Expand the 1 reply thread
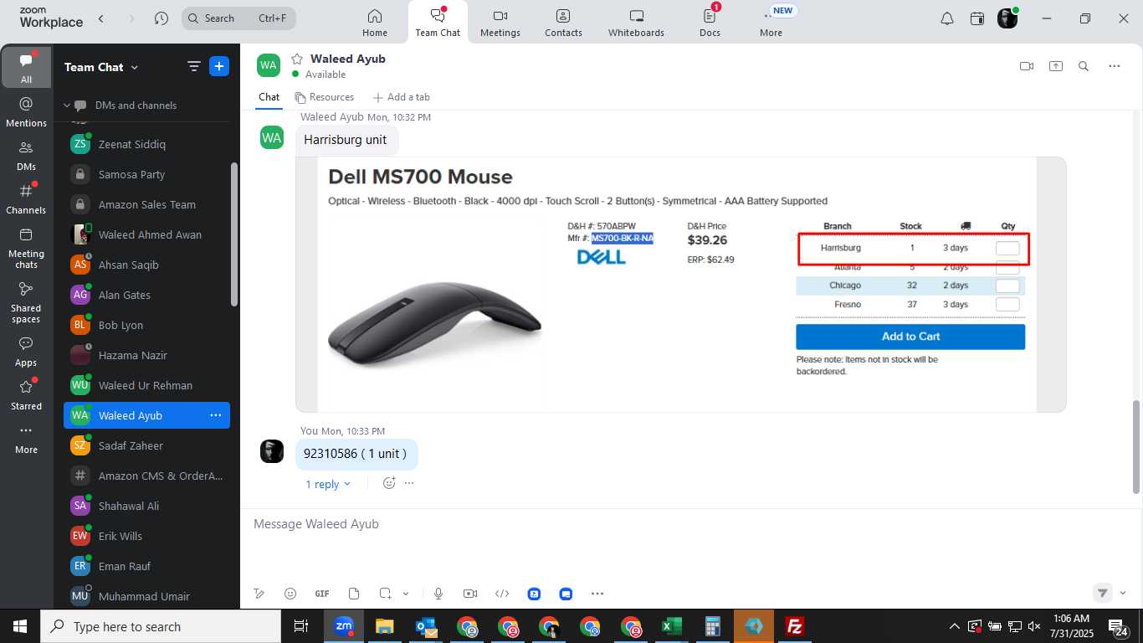 click(x=328, y=484)
